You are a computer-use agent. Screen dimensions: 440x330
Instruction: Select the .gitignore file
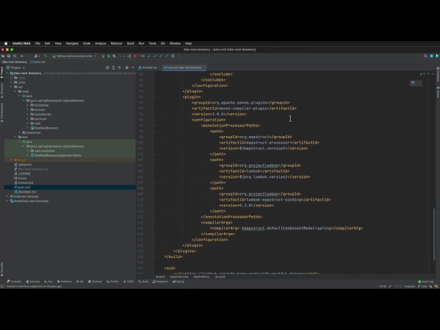tap(25, 164)
